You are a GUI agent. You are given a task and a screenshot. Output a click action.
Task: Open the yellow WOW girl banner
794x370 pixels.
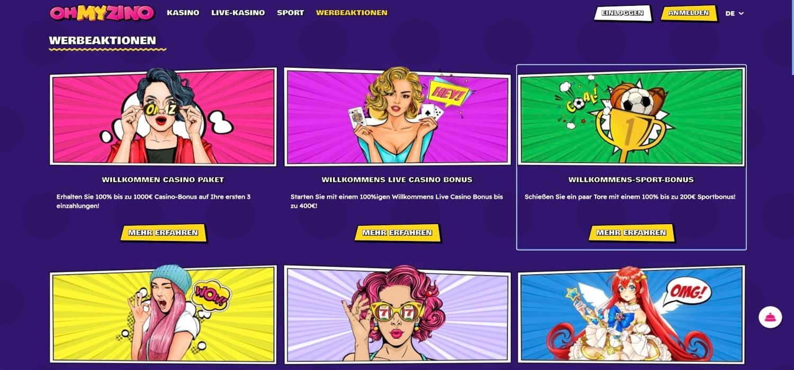(x=163, y=314)
